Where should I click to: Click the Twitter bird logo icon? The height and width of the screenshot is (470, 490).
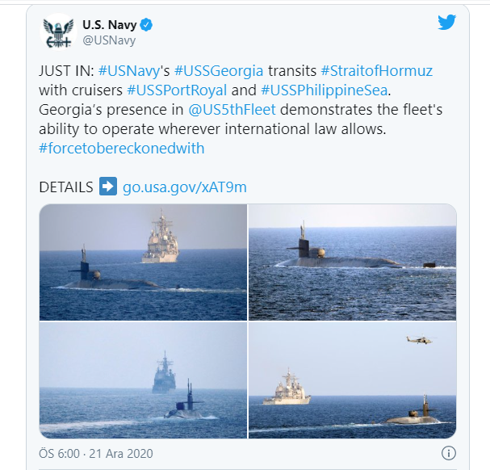point(446,22)
